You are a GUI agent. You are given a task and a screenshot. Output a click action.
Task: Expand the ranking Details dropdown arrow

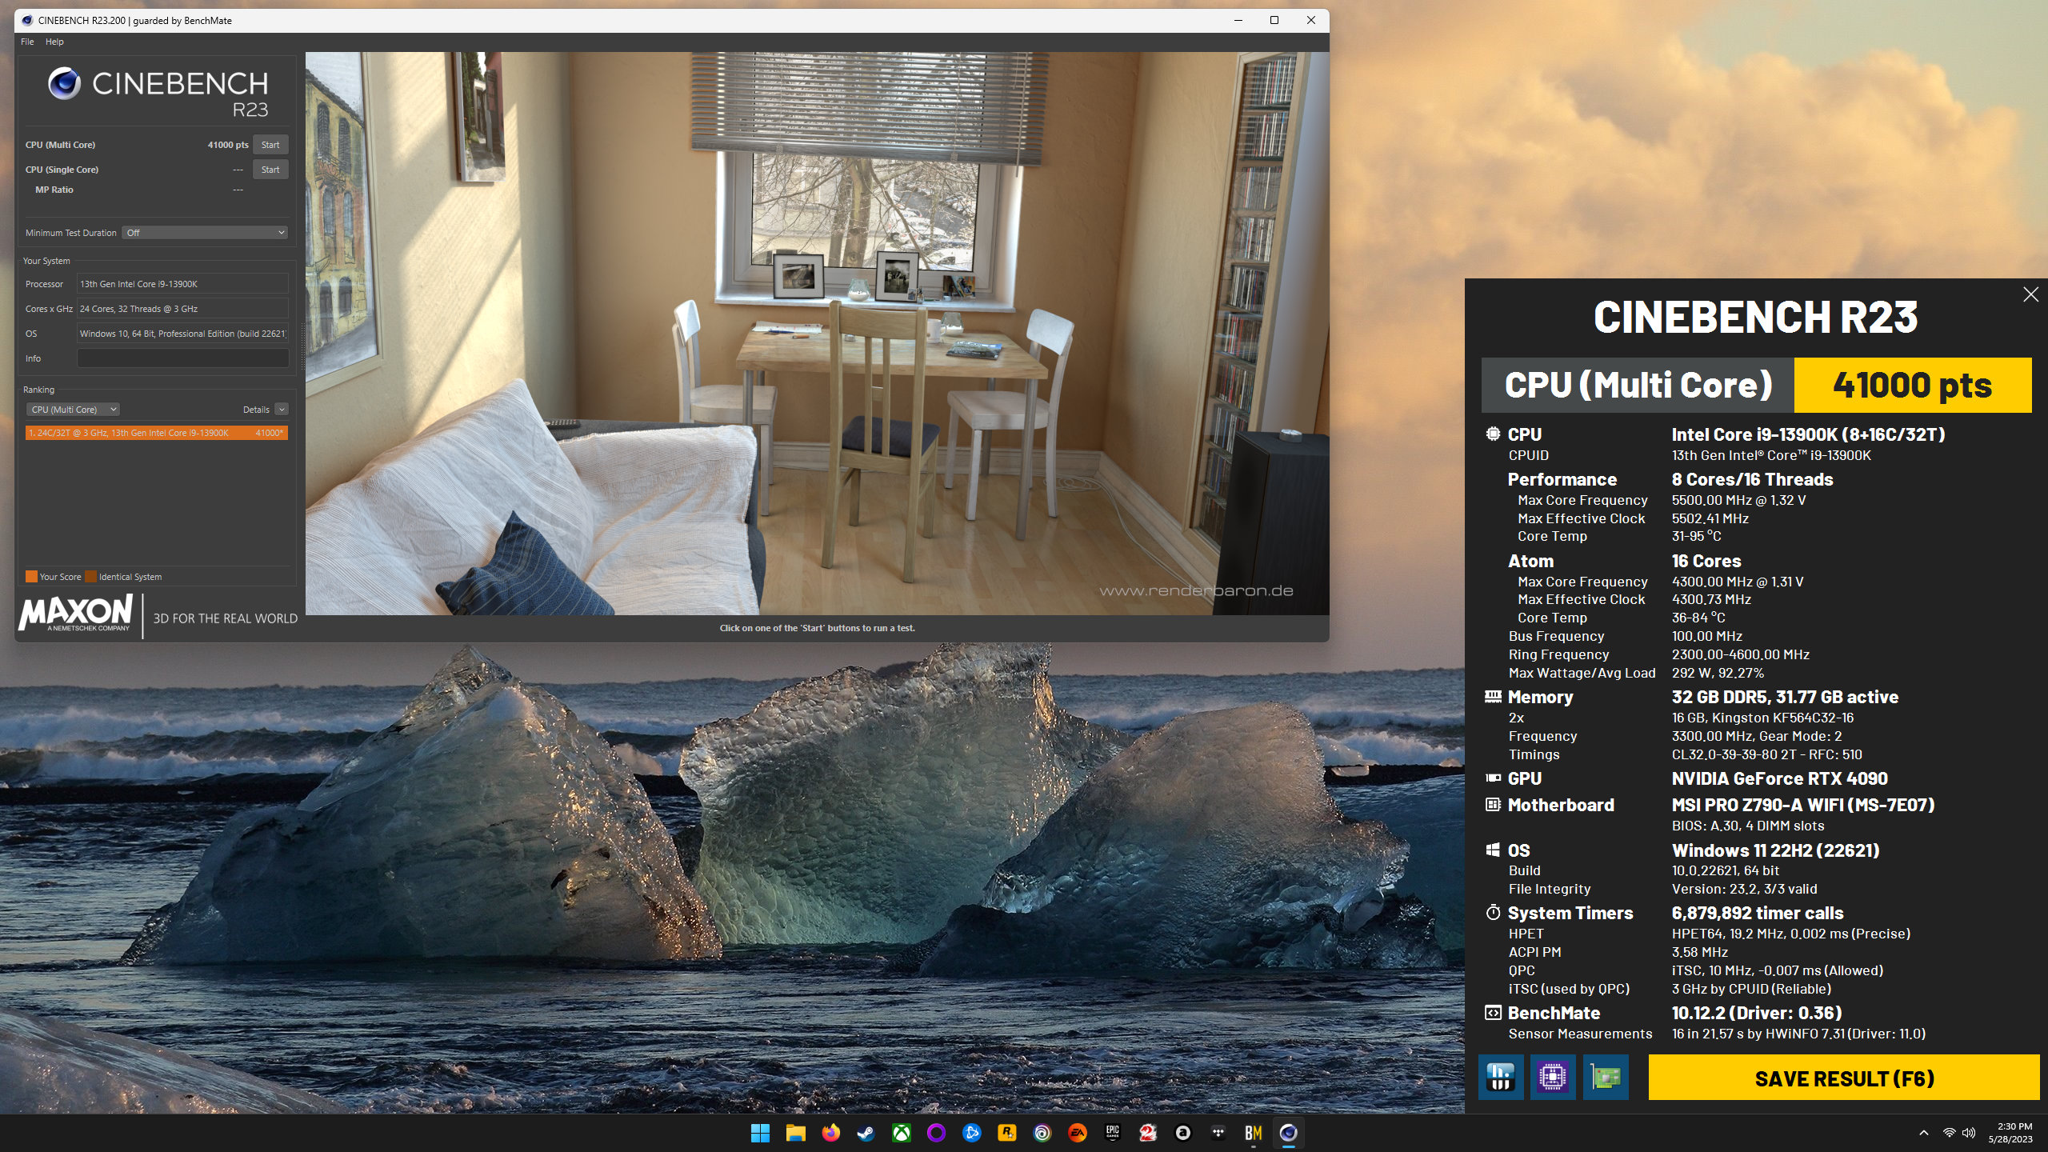282,410
